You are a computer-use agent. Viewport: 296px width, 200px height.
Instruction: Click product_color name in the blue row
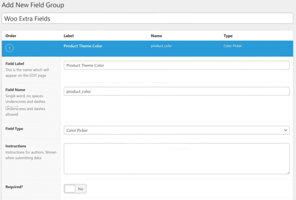161,46
